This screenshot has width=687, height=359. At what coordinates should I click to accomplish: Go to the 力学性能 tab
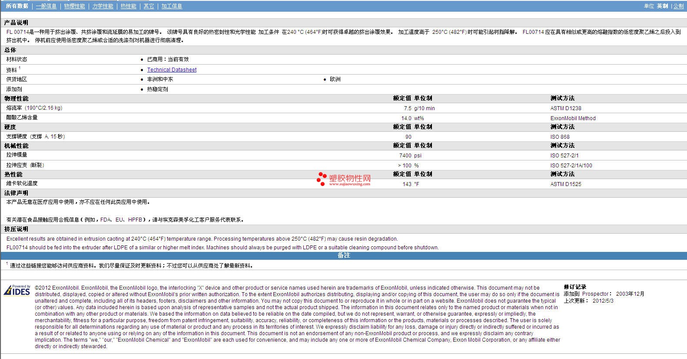[103, 6]
